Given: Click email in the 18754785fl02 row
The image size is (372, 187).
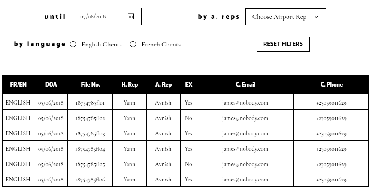Looking at the screenshot, I should click(x=245, y=118).
